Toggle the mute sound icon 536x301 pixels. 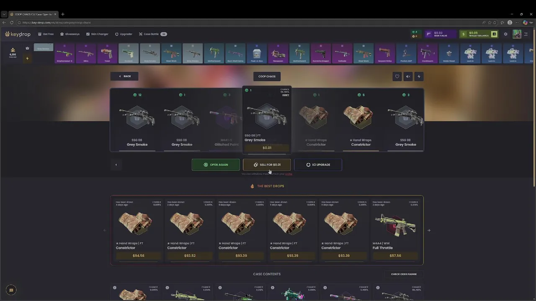[408, 76]
